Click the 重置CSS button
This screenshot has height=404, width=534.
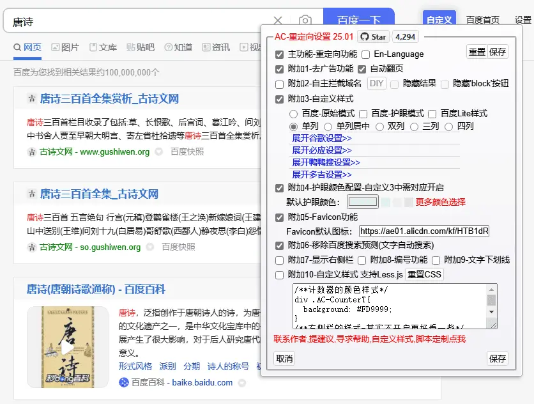click(424, 274)
